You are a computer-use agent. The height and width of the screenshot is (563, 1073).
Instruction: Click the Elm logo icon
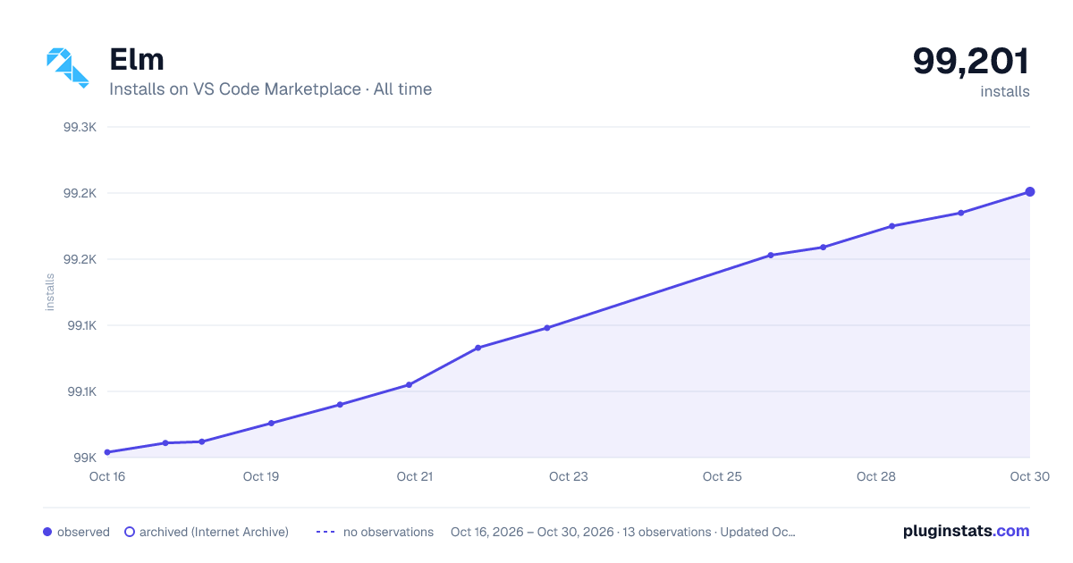(x=68, y=68)
